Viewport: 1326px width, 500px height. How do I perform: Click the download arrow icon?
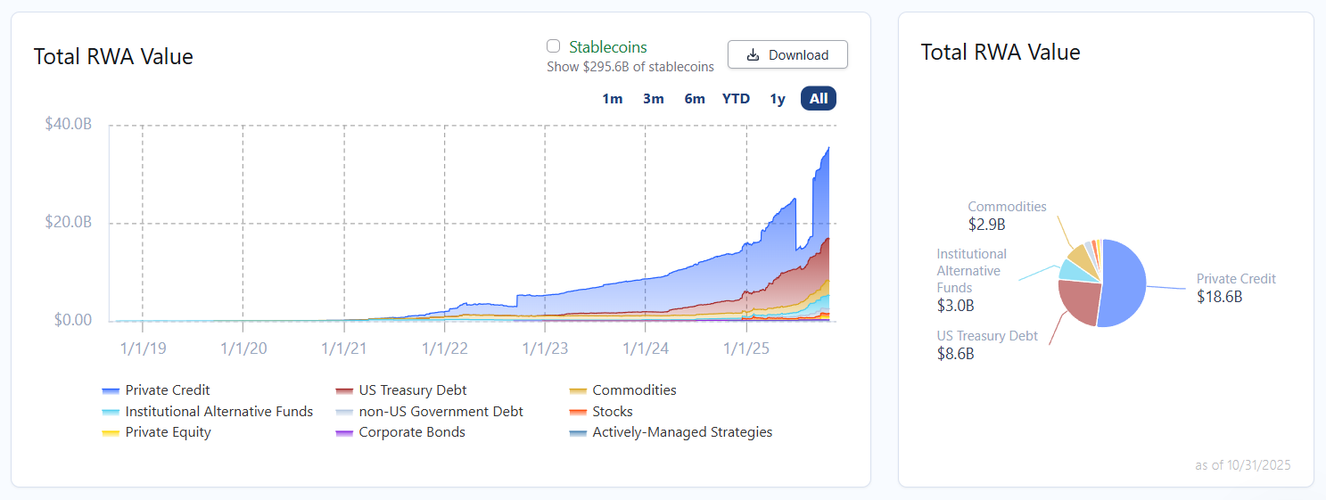pos(753,55)
